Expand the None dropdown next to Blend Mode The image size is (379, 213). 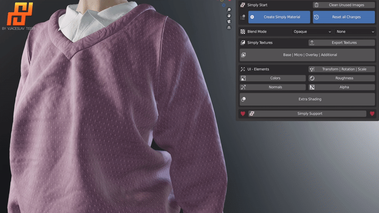click(354, 32)
